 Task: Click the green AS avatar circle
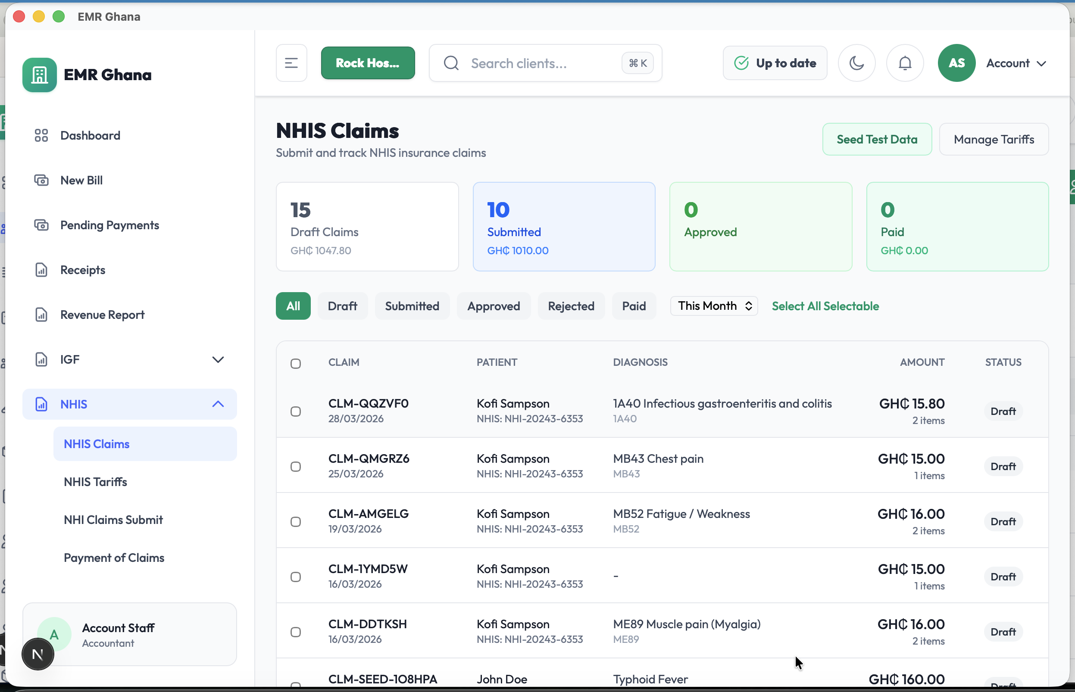[x=956, y=63]
